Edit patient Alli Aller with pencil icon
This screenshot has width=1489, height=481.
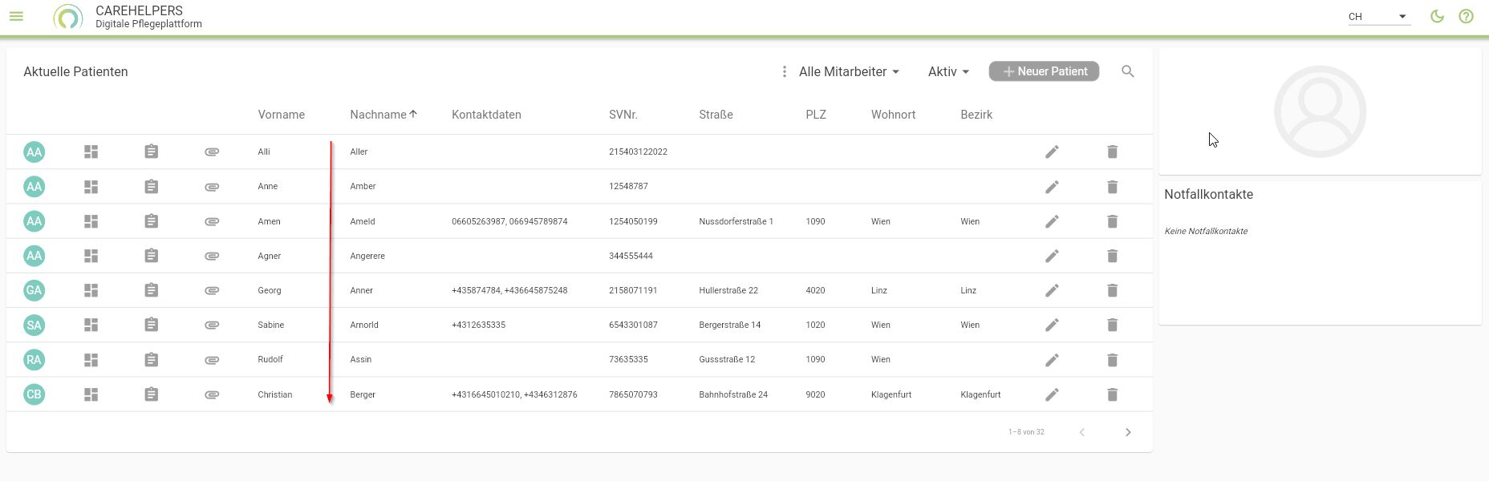(1052, 152)
